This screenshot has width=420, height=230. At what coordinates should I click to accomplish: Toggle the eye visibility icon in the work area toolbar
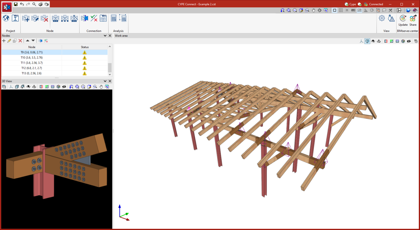(x=409, y=41)
